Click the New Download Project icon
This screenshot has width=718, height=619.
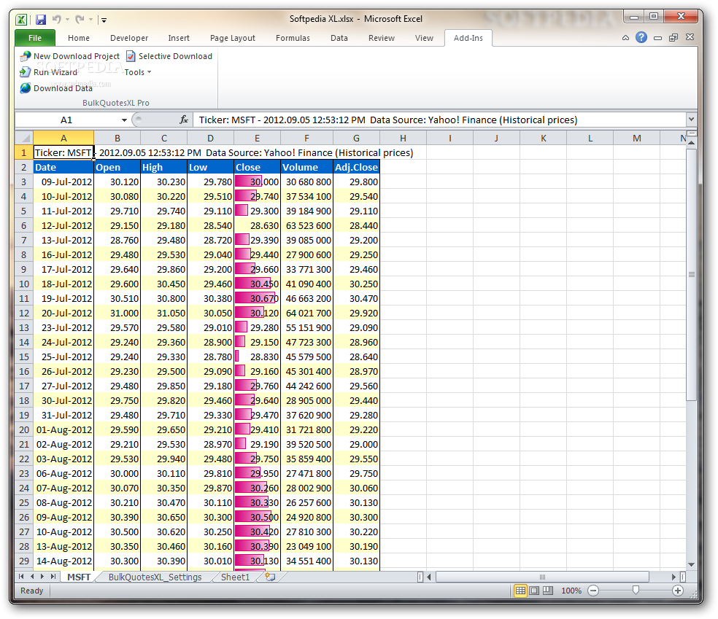tap(26, 56)
